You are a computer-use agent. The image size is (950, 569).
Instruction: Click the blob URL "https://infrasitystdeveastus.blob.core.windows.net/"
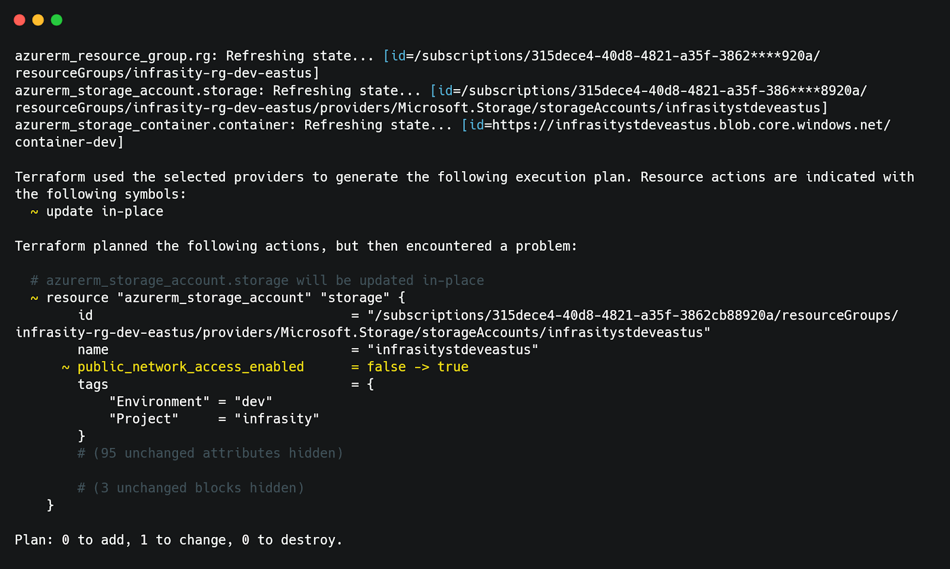(692, 125)
